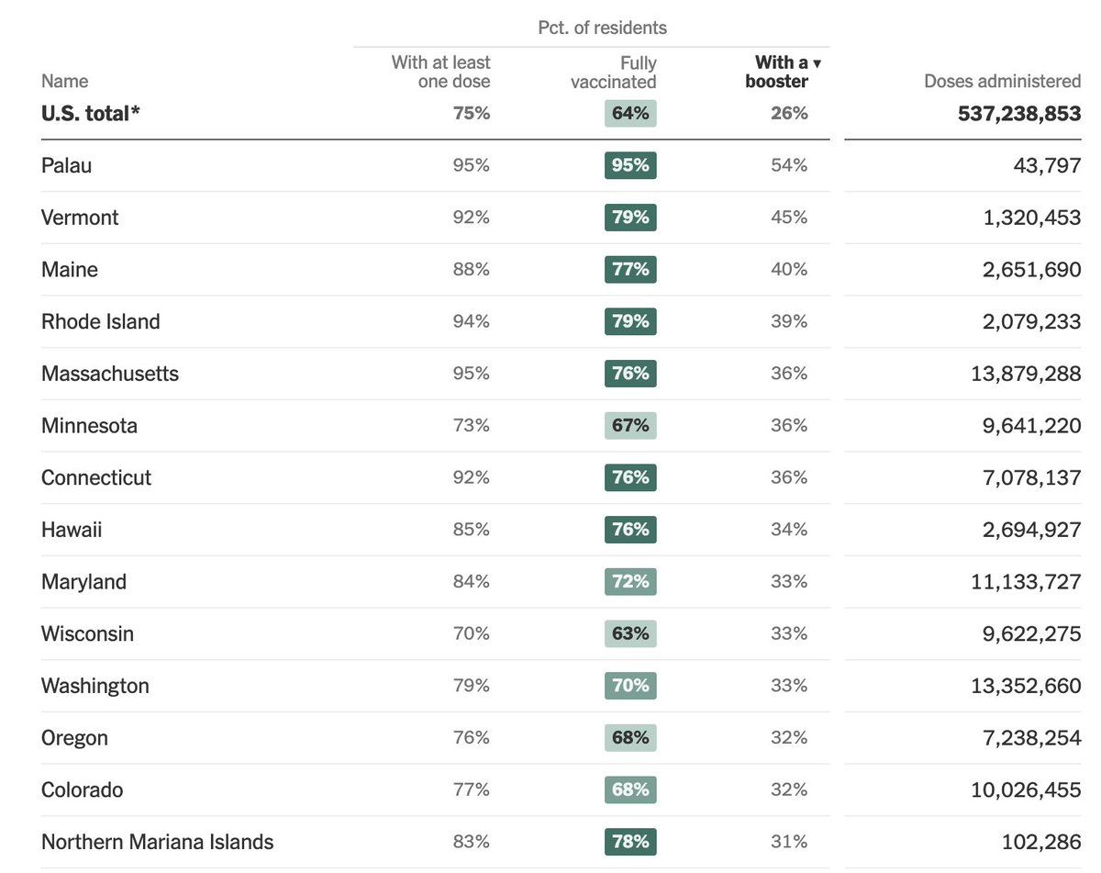
Task: Select the Massachusetts row name
Action: pos(110,374)
